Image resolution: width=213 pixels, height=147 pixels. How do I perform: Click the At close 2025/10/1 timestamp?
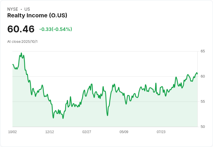[x=22, y=42]
